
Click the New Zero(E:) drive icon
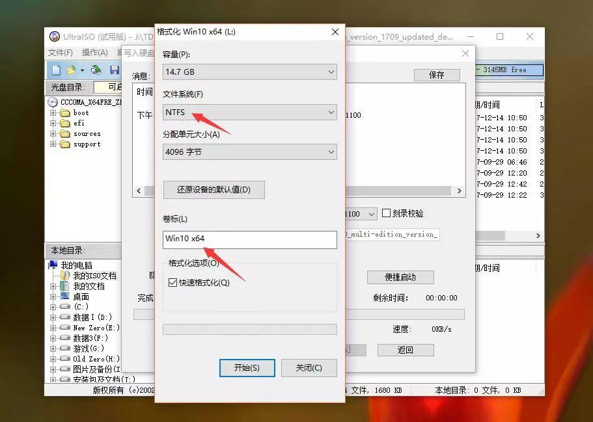[x=66, y=328]
